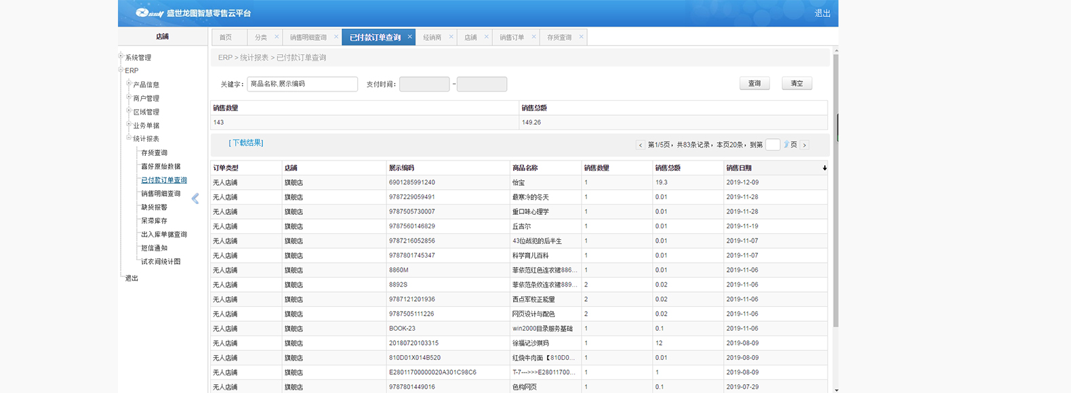Click 退出 at the sidebar tree bottom
Screen dimensions: 1071x393
(132, 278)
